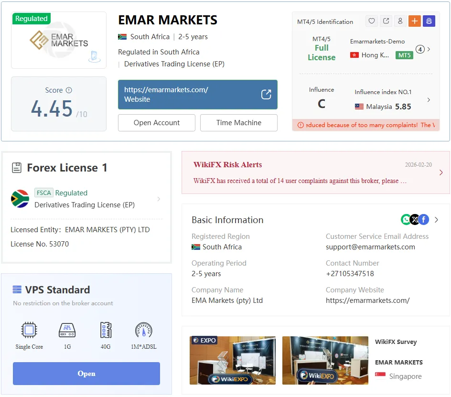The width and height of the screenshot is (451, 397).
Task: Click the user profile icon in top bar
Action: pos(400,21)
